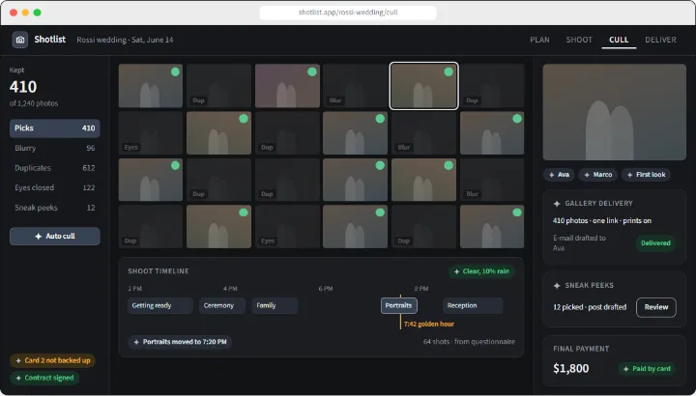The width and height of the screenshot is (696, 396).
Task: Click the Review button for sneak peeks
Action: pyautogui.click(x=655, y=307)
